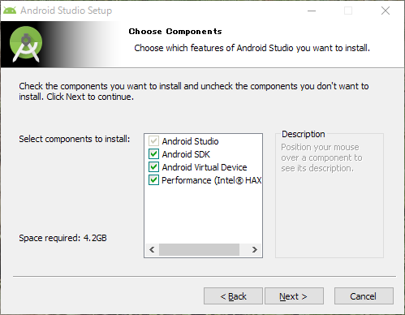The image size is (405, 315).
Task: Uncheck the Android SDK checkbox
Action: coord(153,154)
